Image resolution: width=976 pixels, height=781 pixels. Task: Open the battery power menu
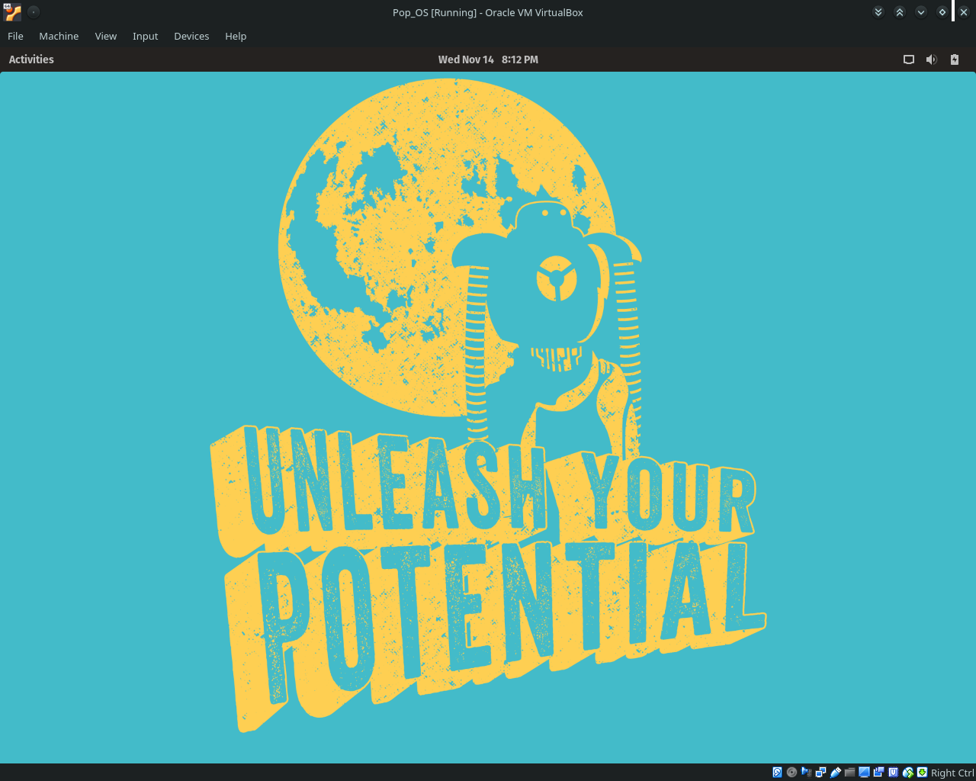click(x=954, y=59)
